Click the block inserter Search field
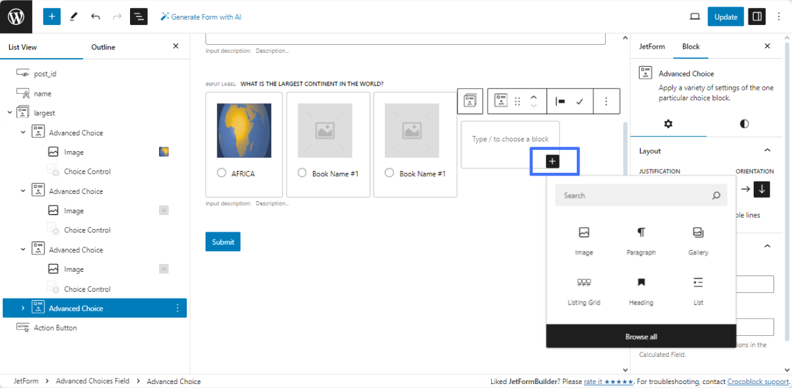Image resolution: width=792 pixels, height=388 pixels. (x=641, y=195)
